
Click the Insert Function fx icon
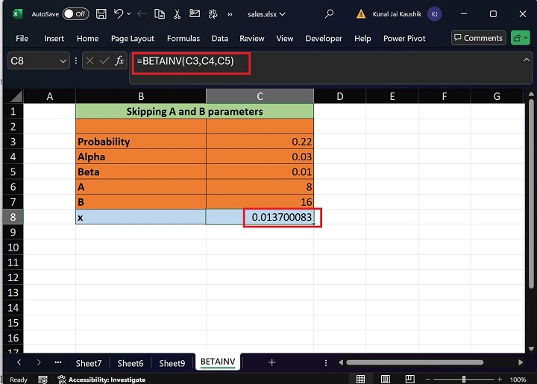(x=119, y=61)
